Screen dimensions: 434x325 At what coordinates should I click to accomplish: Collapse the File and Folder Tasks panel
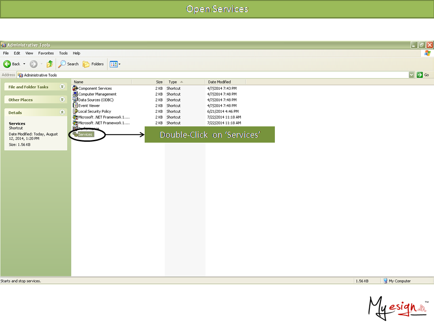tap(62, 87)
